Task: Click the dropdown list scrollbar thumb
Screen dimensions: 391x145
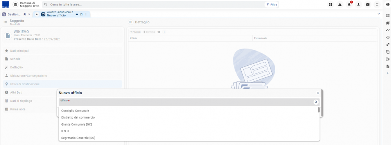Action: pos(319,110)
